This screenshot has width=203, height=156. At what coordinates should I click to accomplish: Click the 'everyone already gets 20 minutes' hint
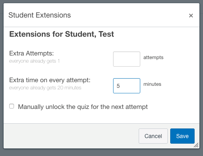click(x=45, y=88)
